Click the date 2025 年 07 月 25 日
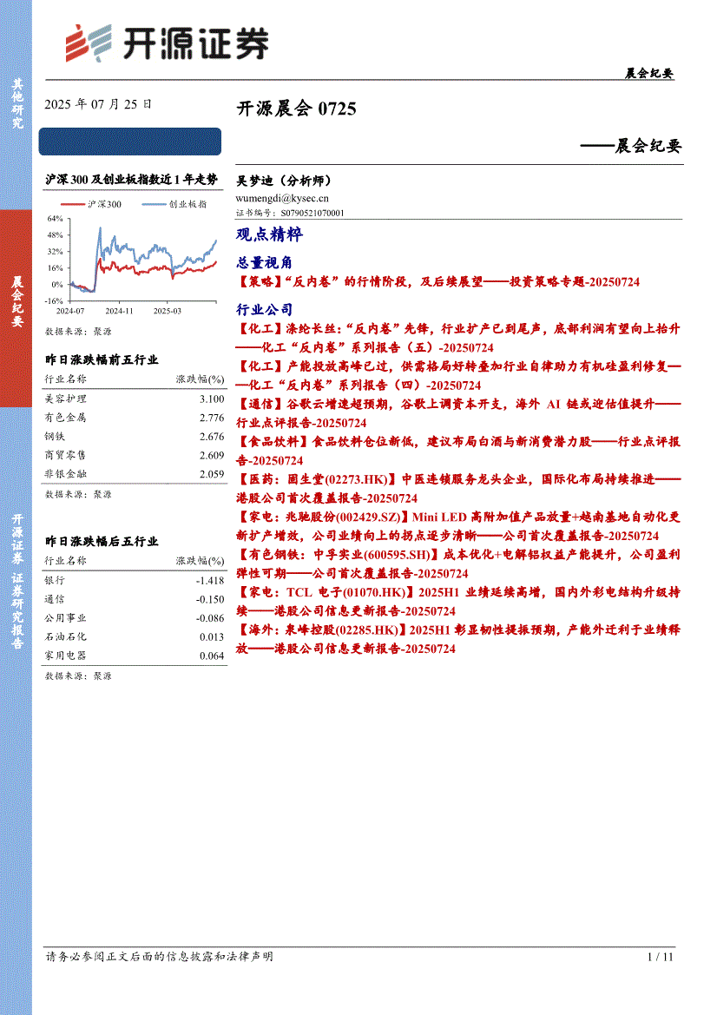The width and height of the screenshot is (717, 1015). (98, 104)
